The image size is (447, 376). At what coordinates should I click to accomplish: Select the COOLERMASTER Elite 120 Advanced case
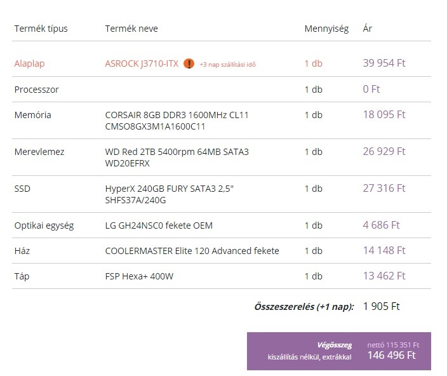click(192, 251)
